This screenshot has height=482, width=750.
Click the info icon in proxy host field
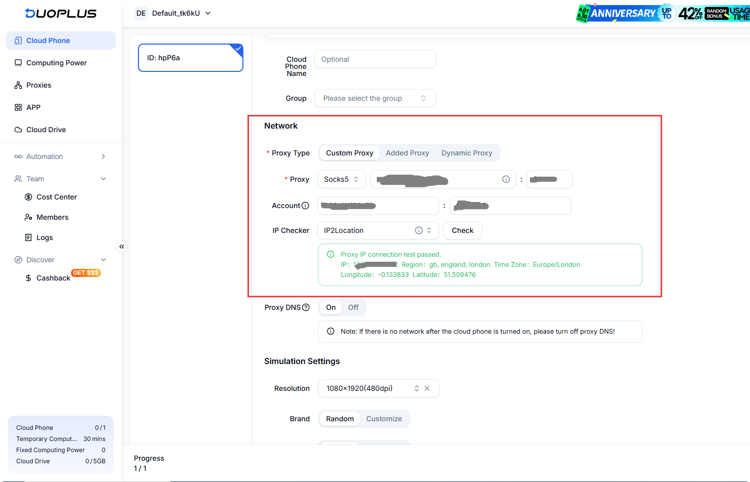point(506,179)
